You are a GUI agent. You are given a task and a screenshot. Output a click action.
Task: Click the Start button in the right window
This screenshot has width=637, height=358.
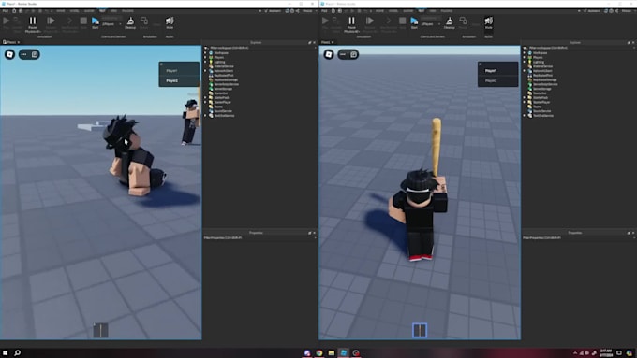tap(414, 22)
